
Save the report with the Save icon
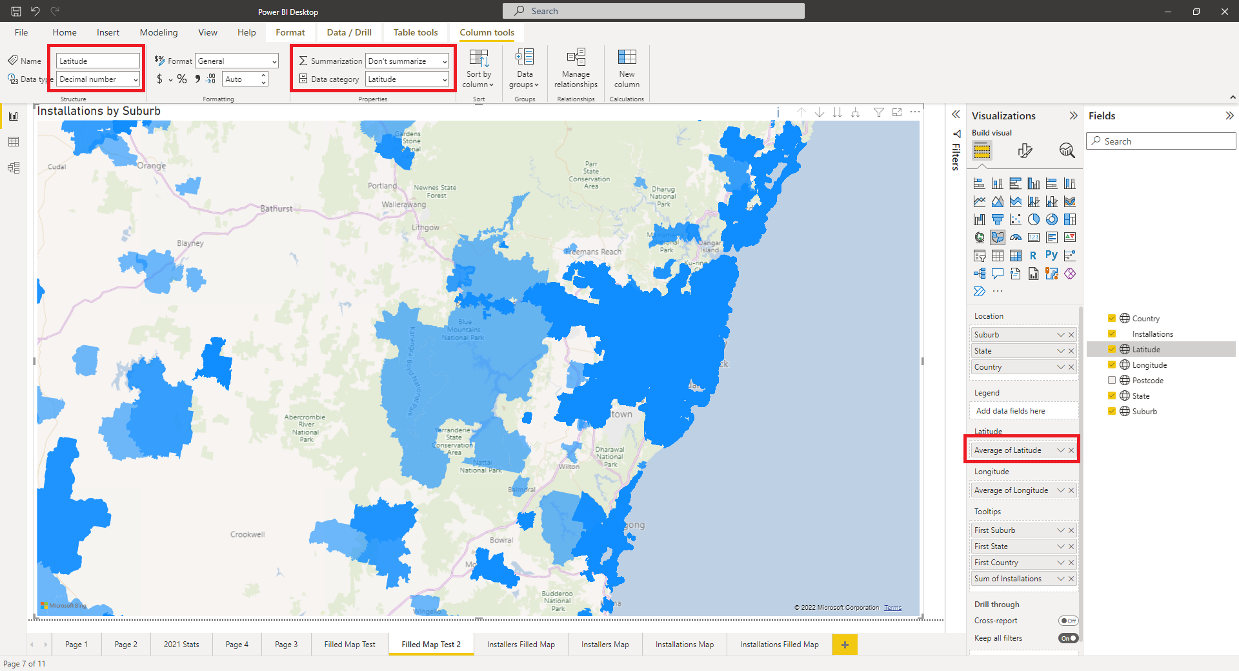pyautogui.click(x=16, y=12)
